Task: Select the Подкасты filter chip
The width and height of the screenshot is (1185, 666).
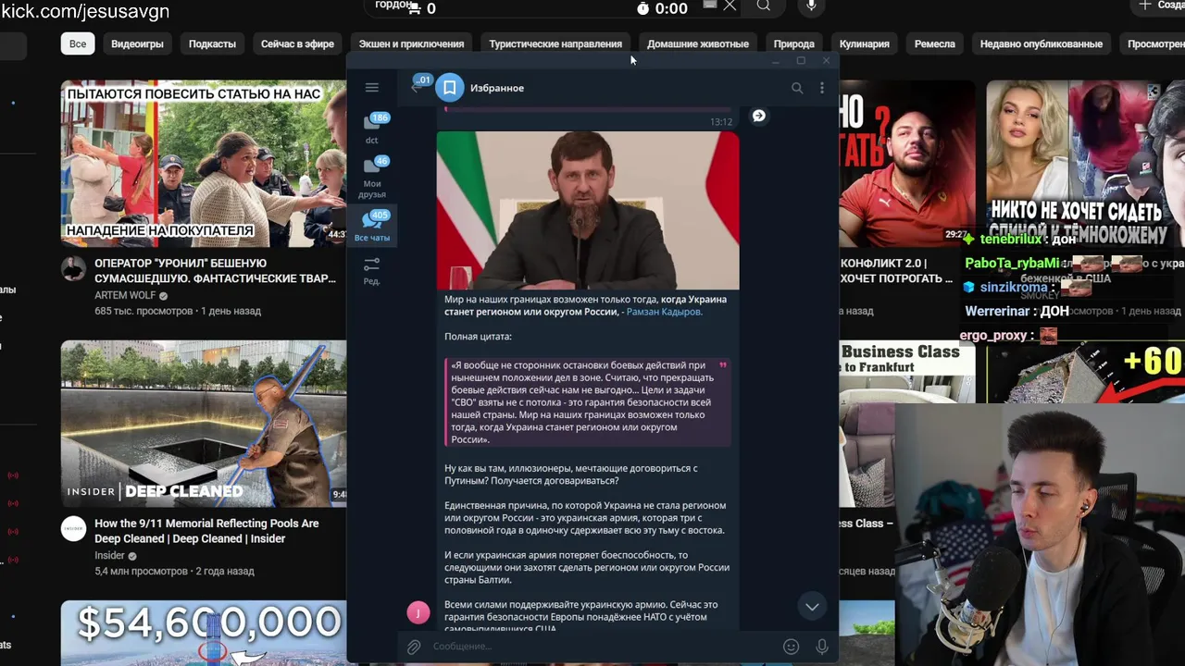Action: coord(212,43)
